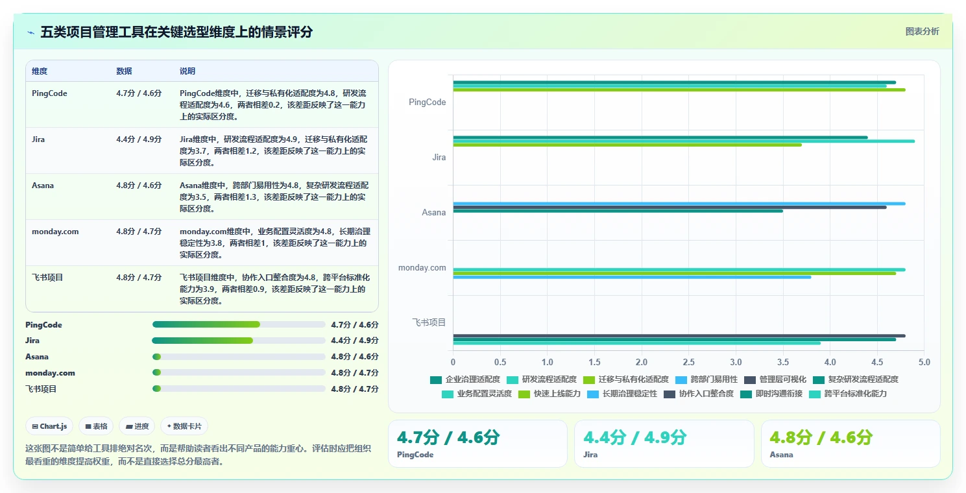Toggle 复杂研发流程适配度 legend item
Viewport: 966px width, 493px height.
pyautogui.click(x=856, y=379)
